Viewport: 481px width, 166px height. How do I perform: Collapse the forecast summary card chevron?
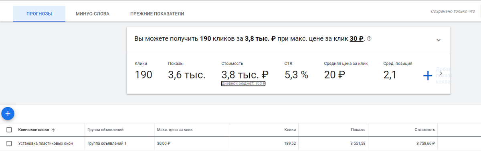click(x=439, y=40)
